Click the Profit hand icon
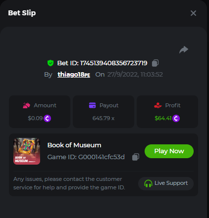This screenshot has height=218, width=209. tap(158, 105)
